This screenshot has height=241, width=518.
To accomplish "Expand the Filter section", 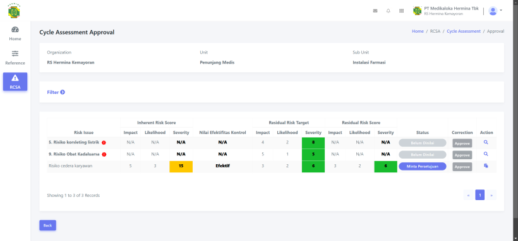I will (56, 92).
